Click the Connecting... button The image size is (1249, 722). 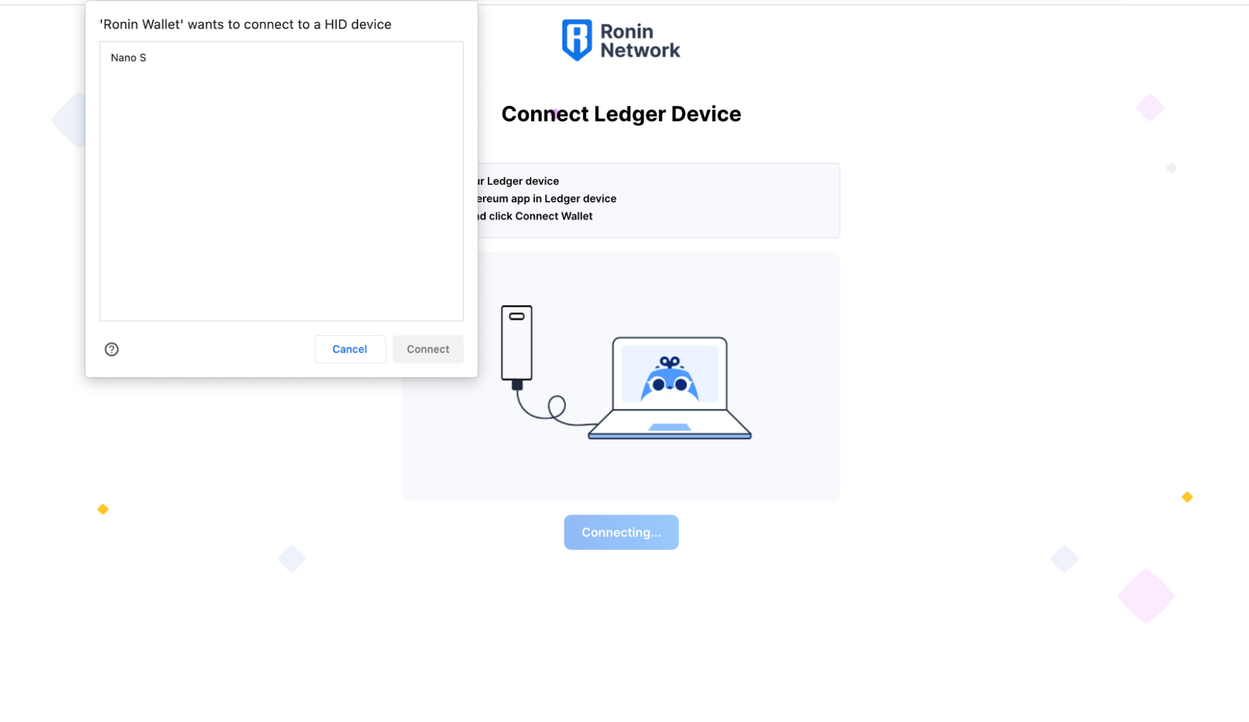point(620,532)
